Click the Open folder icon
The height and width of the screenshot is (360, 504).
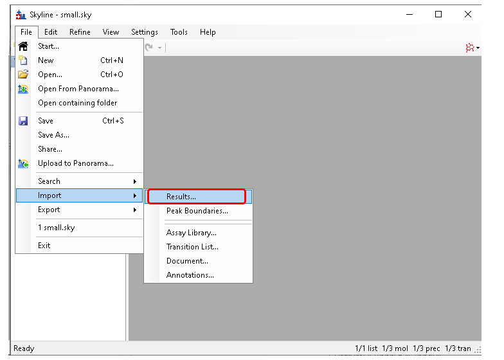[23, 75]
